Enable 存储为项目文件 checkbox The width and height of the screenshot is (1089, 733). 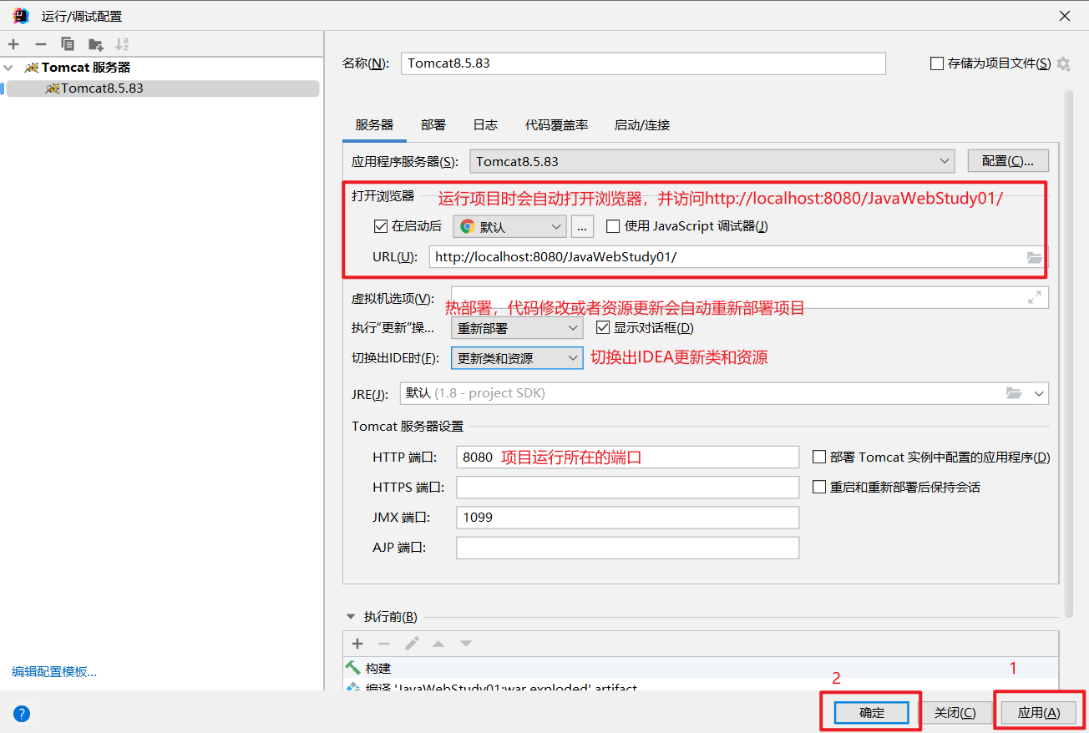point(936,63)
